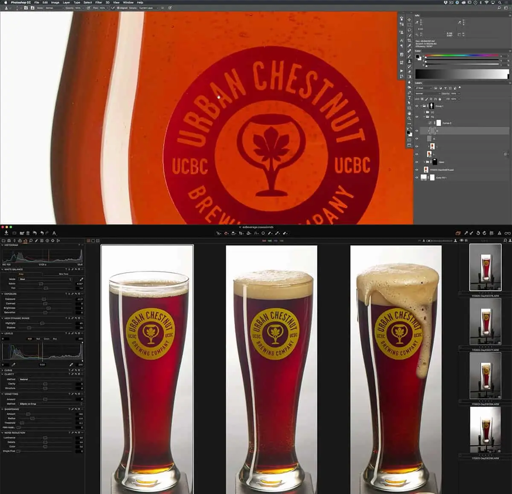512x494 pixels.
Task: Click the Levels highlight picker eyedropper
Action: point(71,365)
